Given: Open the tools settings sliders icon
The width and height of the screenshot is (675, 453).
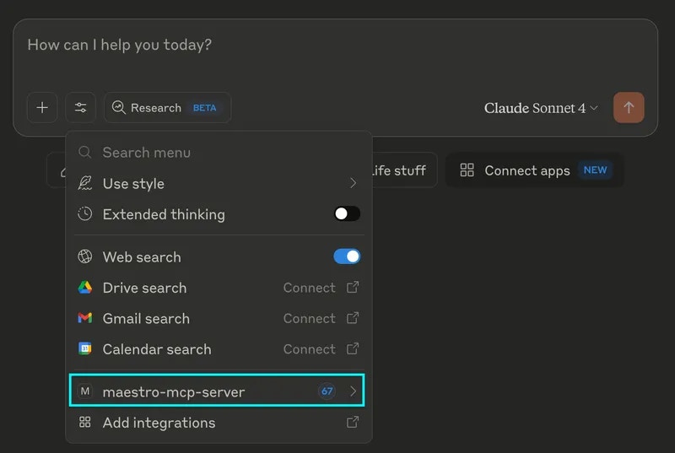Looking at the screenshot, I should pos(81,108).
